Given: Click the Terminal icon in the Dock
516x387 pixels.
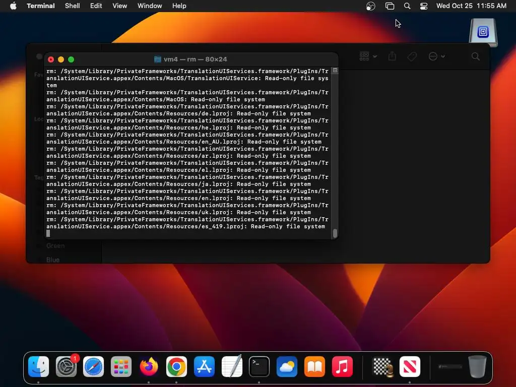Looking at the screenshot, I should [x=260, y=366].
